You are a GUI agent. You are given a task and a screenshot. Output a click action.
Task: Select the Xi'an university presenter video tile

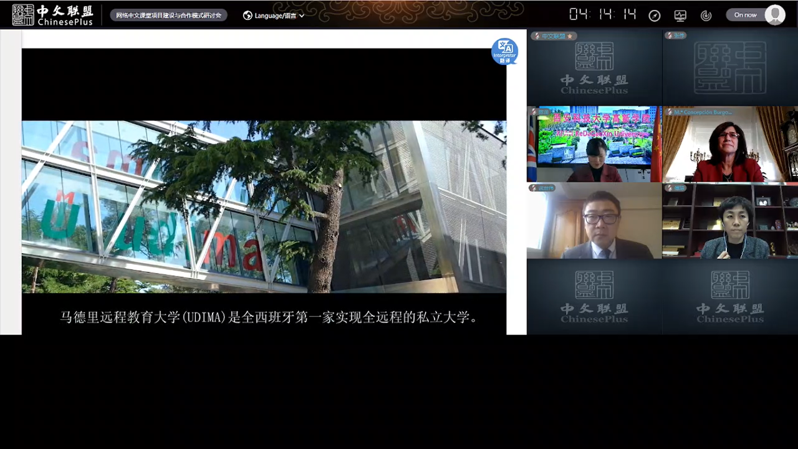coord(594,144)
